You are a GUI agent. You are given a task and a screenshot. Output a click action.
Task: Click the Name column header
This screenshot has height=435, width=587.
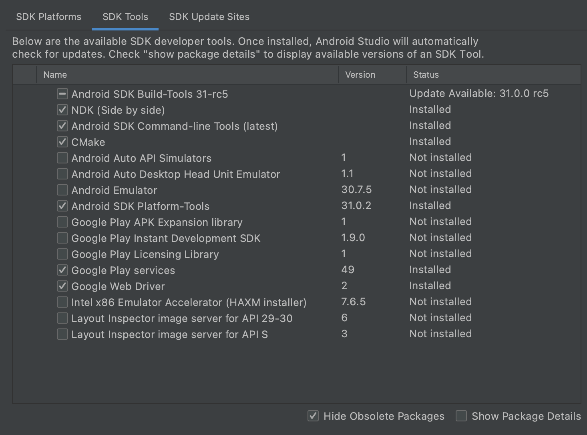(55, 75)
